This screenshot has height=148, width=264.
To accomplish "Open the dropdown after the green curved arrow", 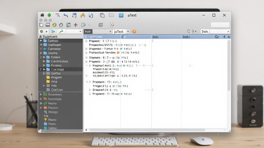I will (80, 32).
